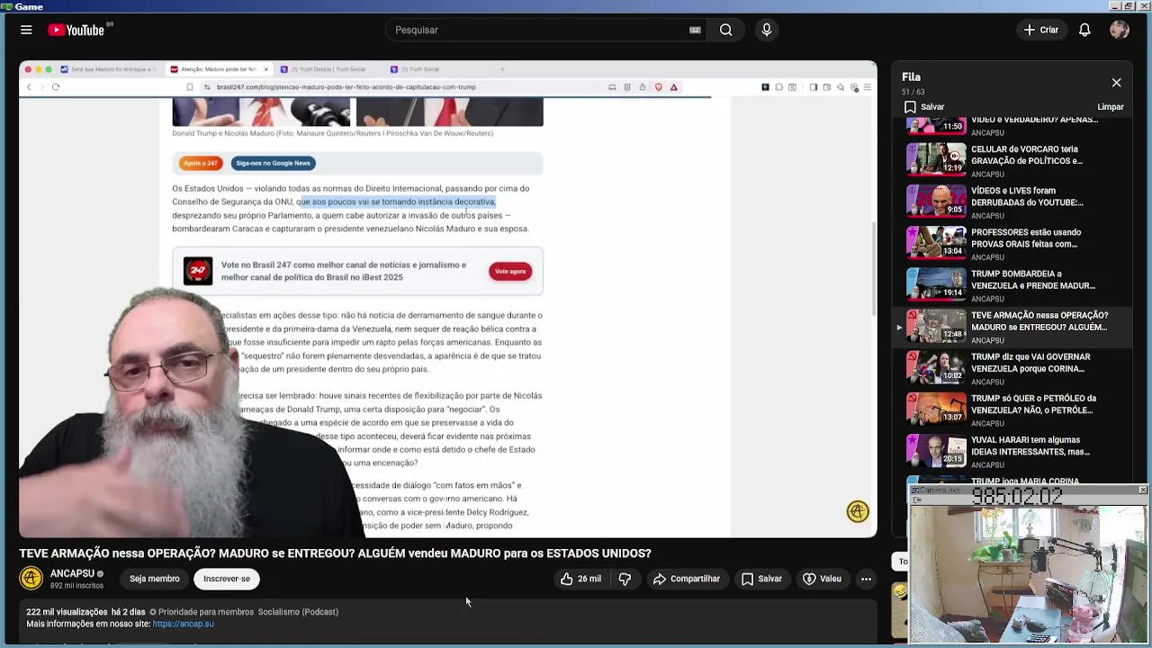The height and width of the screenshot is (648, 1152).
Task: Share the video via Compartilhar
Action: (687, 579)
